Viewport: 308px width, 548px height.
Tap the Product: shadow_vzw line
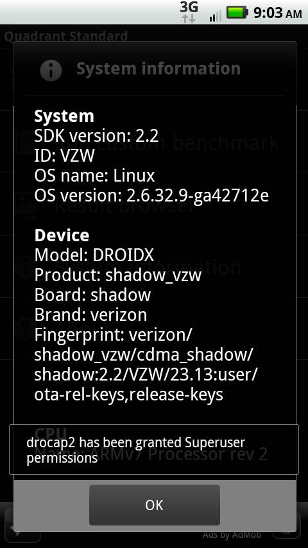[x=118, y=276]
